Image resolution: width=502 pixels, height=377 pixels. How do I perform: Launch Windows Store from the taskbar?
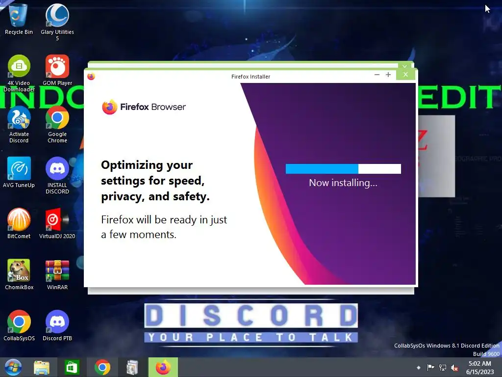point(72,367)
